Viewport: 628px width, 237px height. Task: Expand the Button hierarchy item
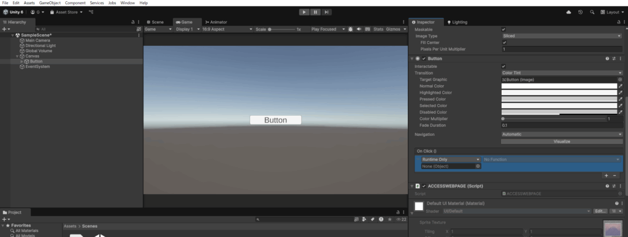point(21,62)
